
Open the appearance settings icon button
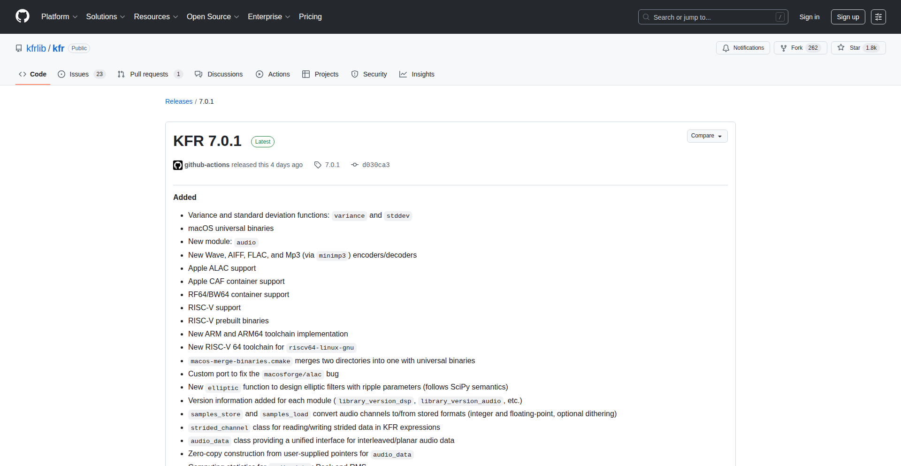coord(878,17)
